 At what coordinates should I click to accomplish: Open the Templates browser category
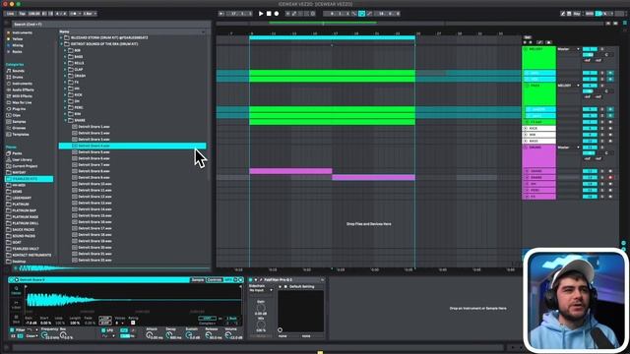coord(21,135)
